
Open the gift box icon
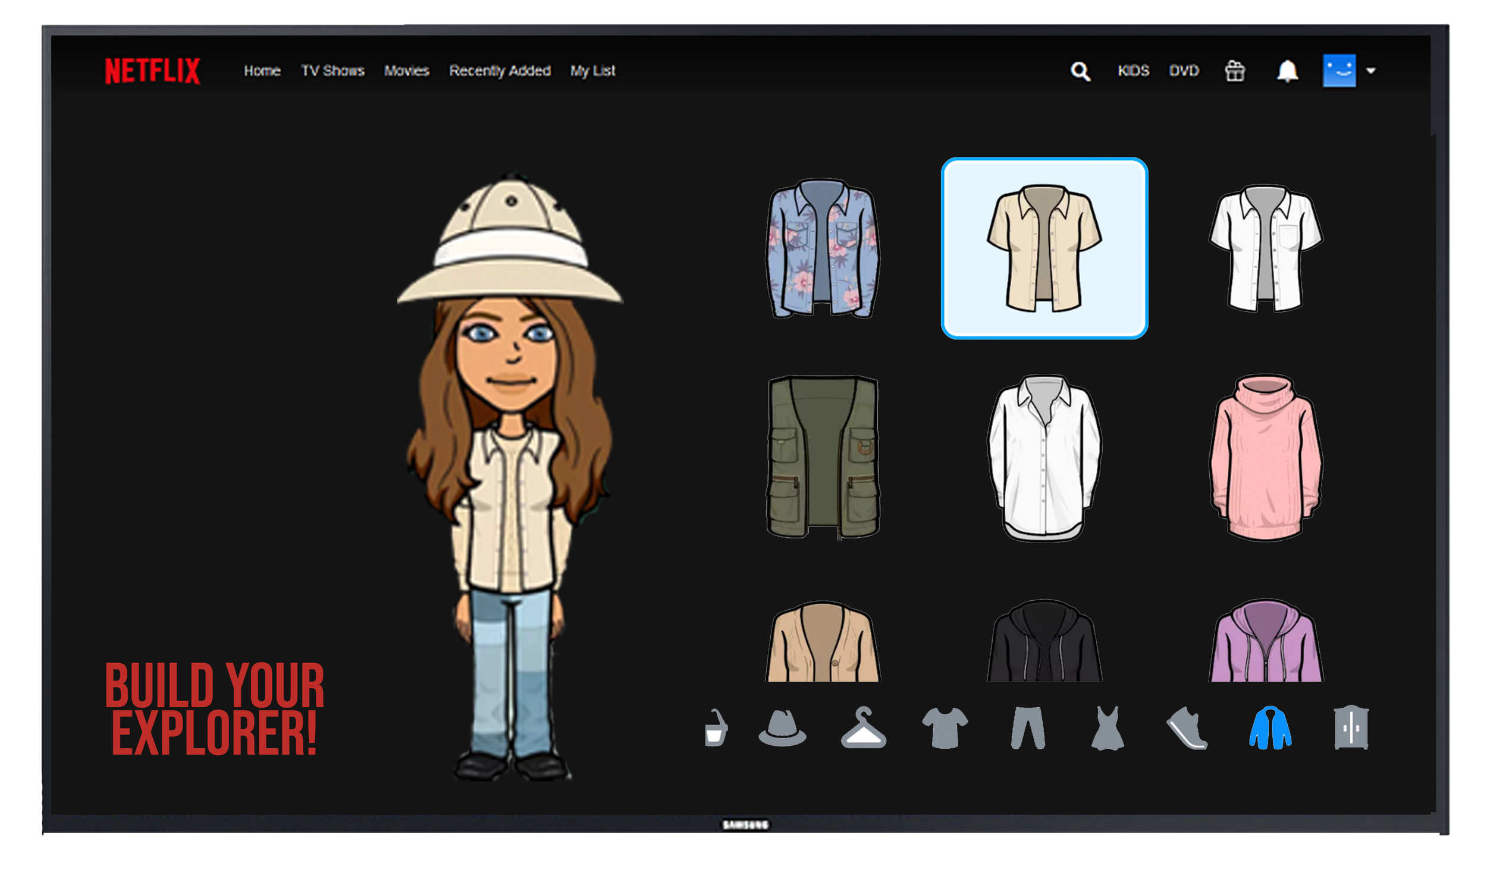coord(1235,71)
